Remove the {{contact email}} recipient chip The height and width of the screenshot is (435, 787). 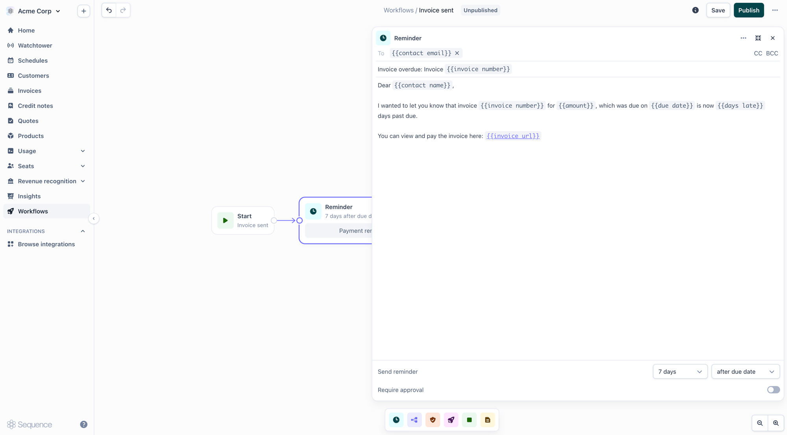click(x=457, y=53)
